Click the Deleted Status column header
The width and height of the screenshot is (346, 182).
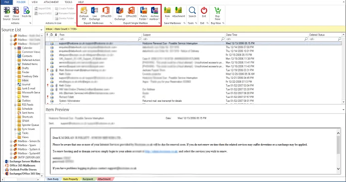(325, 35)
